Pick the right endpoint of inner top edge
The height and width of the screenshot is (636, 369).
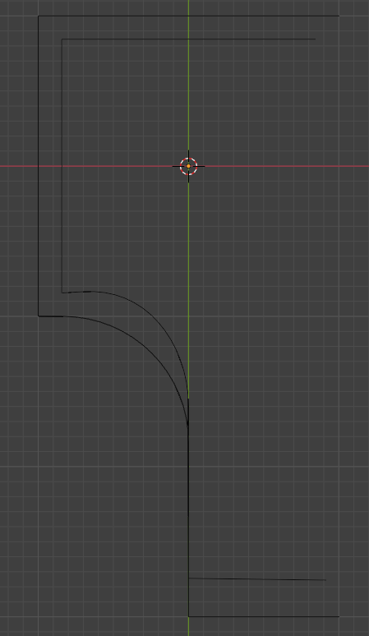316,39
